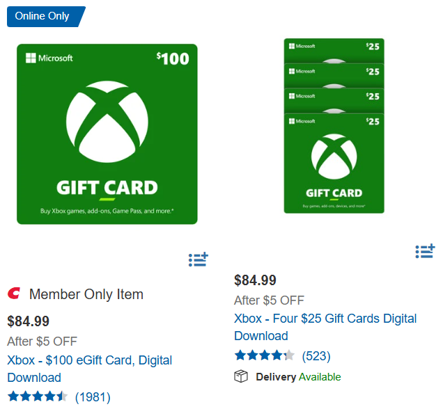Open the four $25 gift cards image

pos(334,127)
